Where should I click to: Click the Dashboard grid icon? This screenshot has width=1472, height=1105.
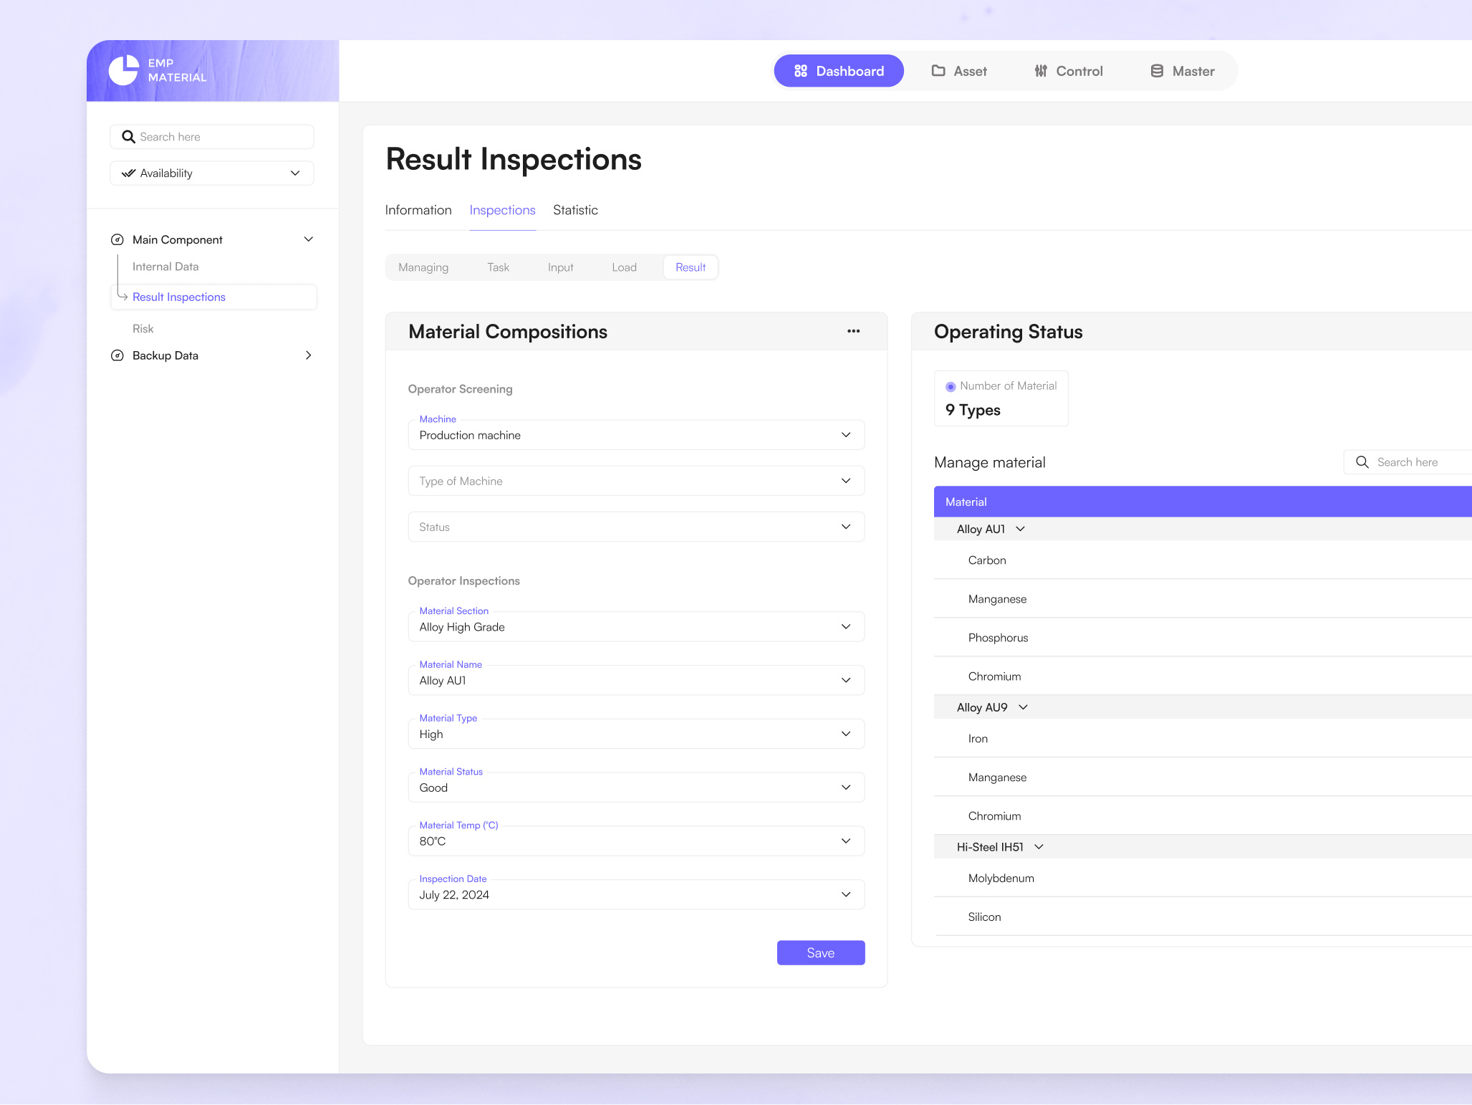(x=801, y=71)
